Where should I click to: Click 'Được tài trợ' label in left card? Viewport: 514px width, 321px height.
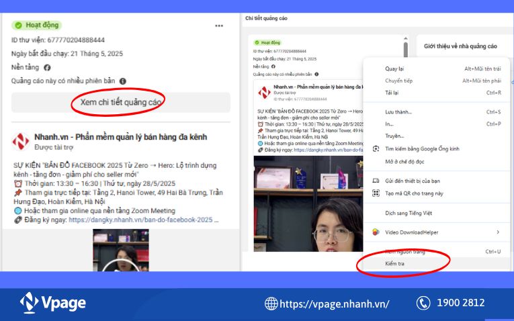click(x=54, y=147)
